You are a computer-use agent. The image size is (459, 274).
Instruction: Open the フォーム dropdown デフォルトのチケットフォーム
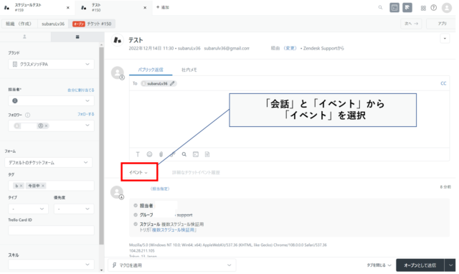pos(48,163)
